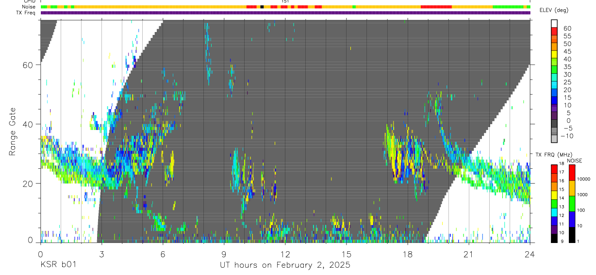Click the black 9 MHz frequency swatch
Viewport: 596px width, 275px height.
tap(554, 239)
